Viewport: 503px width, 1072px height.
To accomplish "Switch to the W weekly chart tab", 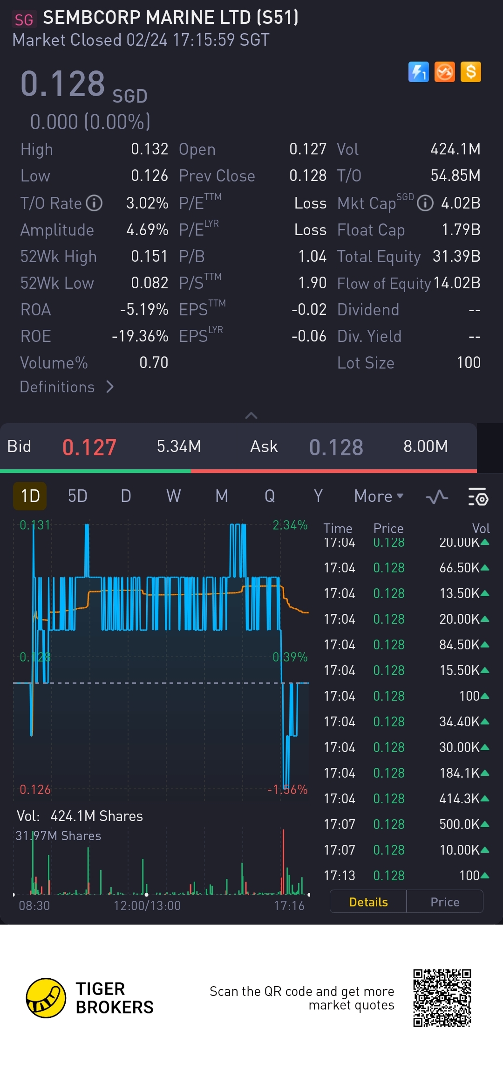I will point(173,496).
